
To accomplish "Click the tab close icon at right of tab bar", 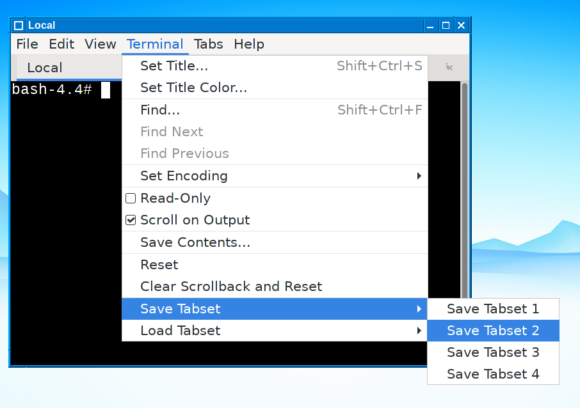I will pyautogui.click(x=449, y=67).
